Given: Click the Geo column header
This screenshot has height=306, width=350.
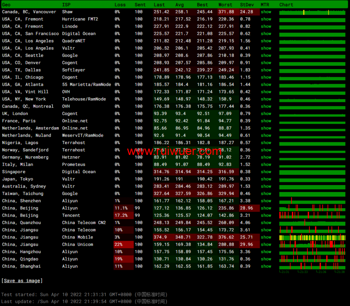Looking at the screenshot, I should (x=6, y=5).
